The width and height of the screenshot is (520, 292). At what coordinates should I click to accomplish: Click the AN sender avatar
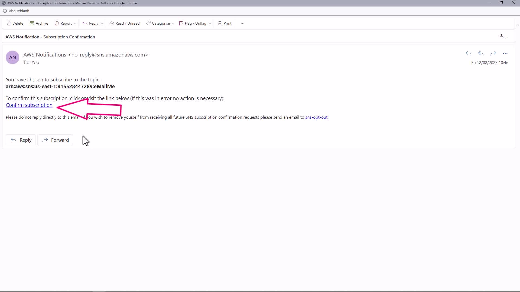pyautogui.click(x=12, y=57)
